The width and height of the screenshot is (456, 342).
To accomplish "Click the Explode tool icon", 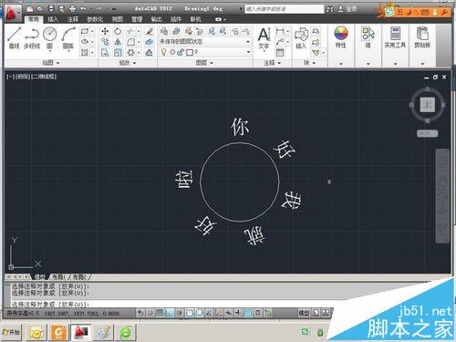I will 149,42.
